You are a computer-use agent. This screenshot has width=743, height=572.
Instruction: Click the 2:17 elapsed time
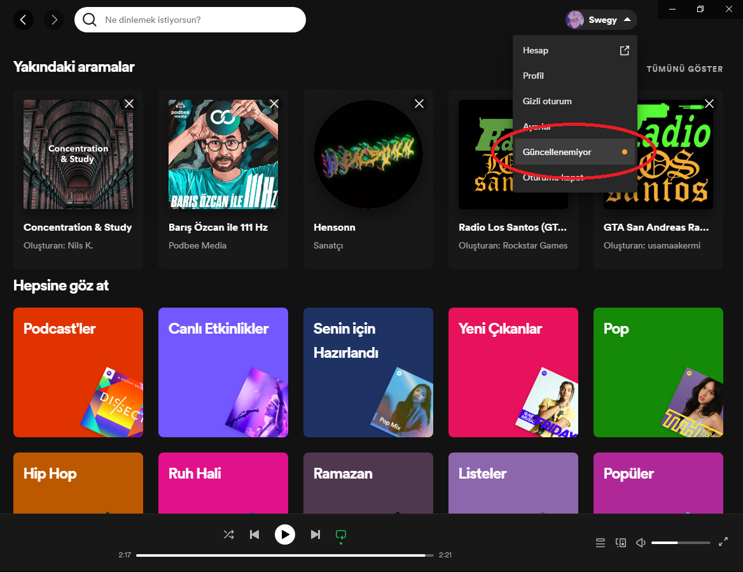[x=125, y=555]
